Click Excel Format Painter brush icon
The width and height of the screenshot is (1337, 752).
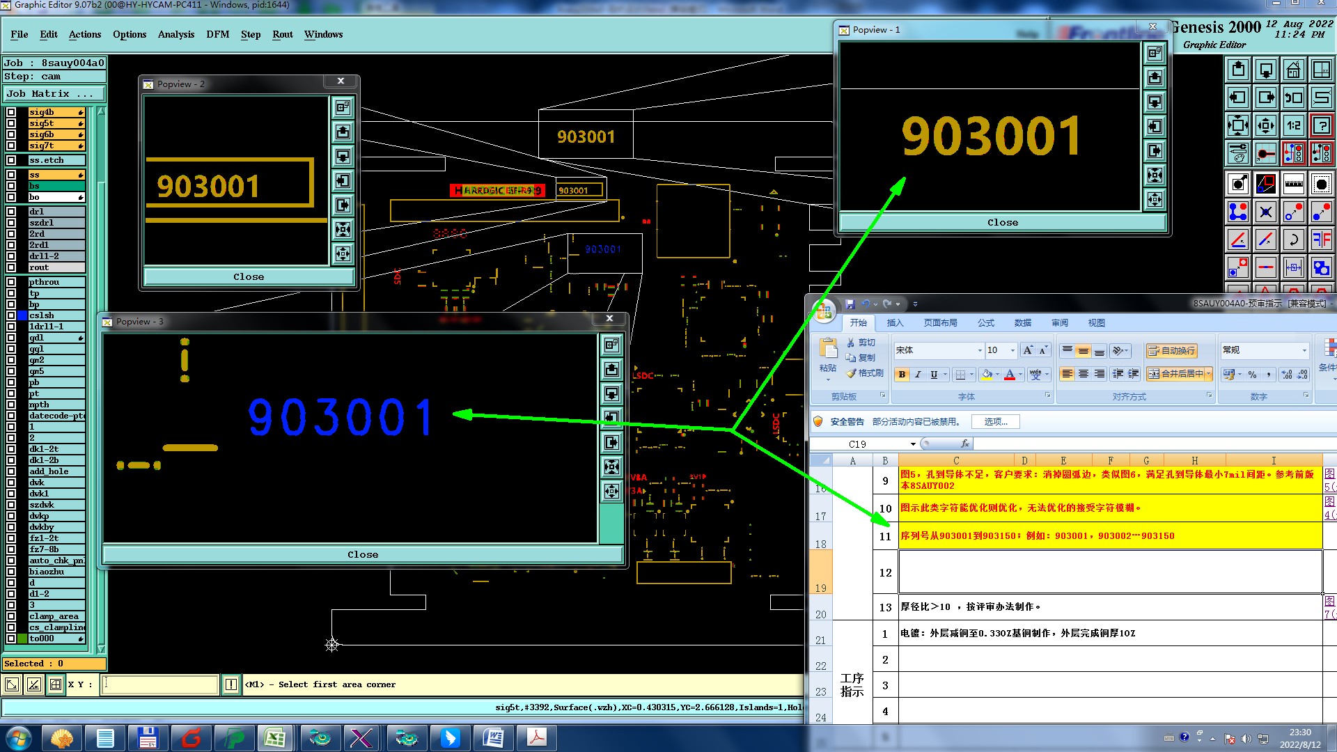click(851, 373)
